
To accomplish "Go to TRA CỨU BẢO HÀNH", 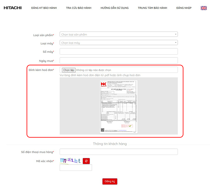I will pyautogui.click(x=78, y=8).
